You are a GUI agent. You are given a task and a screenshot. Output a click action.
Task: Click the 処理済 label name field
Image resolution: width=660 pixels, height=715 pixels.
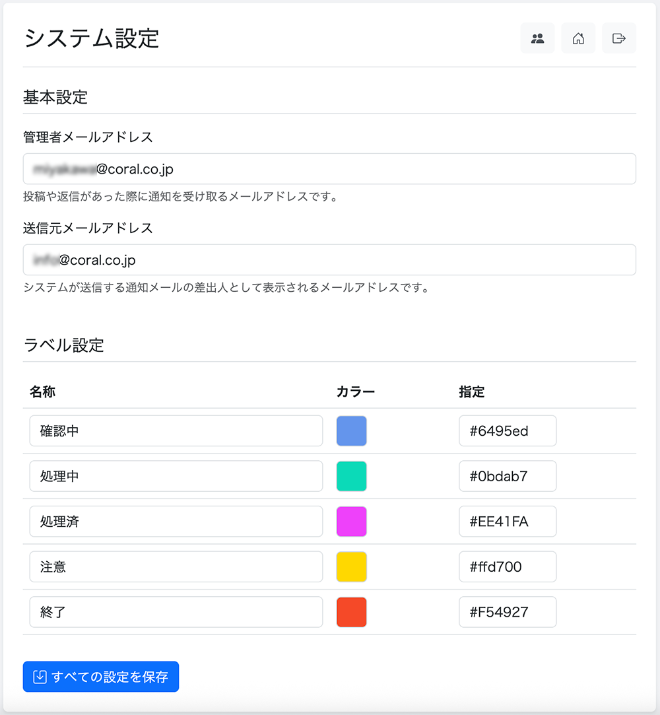tap(176, 522)
